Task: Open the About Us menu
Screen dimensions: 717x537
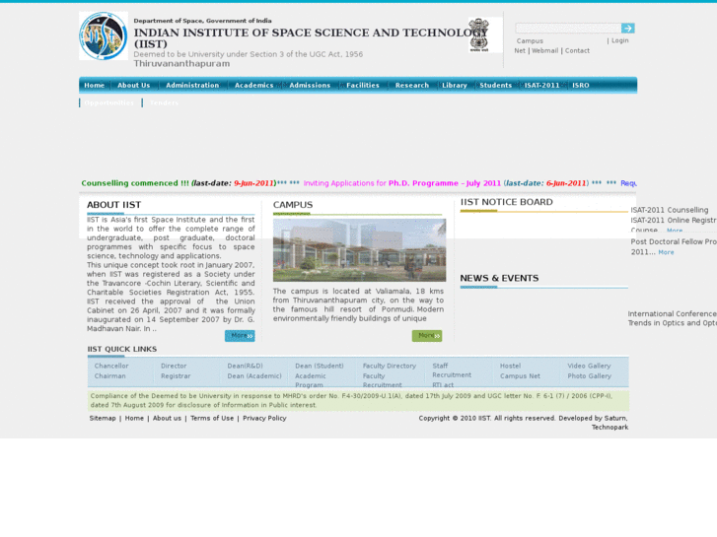Action: [x=133, y=85]
